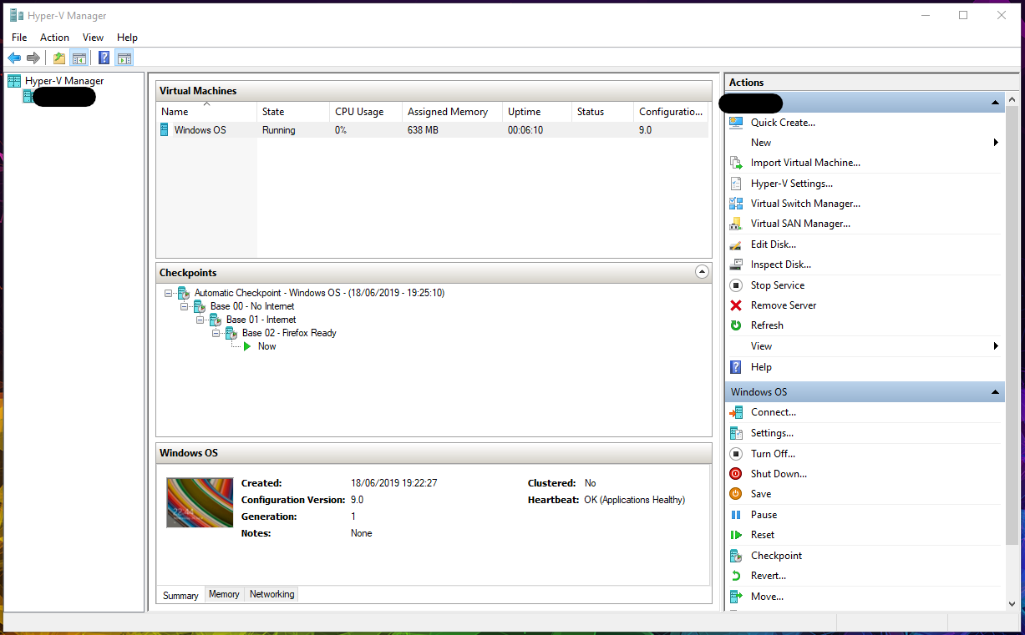Screen dimensions: 1025x635
Task: Collapse the Base 02 - Firefox Ready node
Action: (x=216, y=333)
